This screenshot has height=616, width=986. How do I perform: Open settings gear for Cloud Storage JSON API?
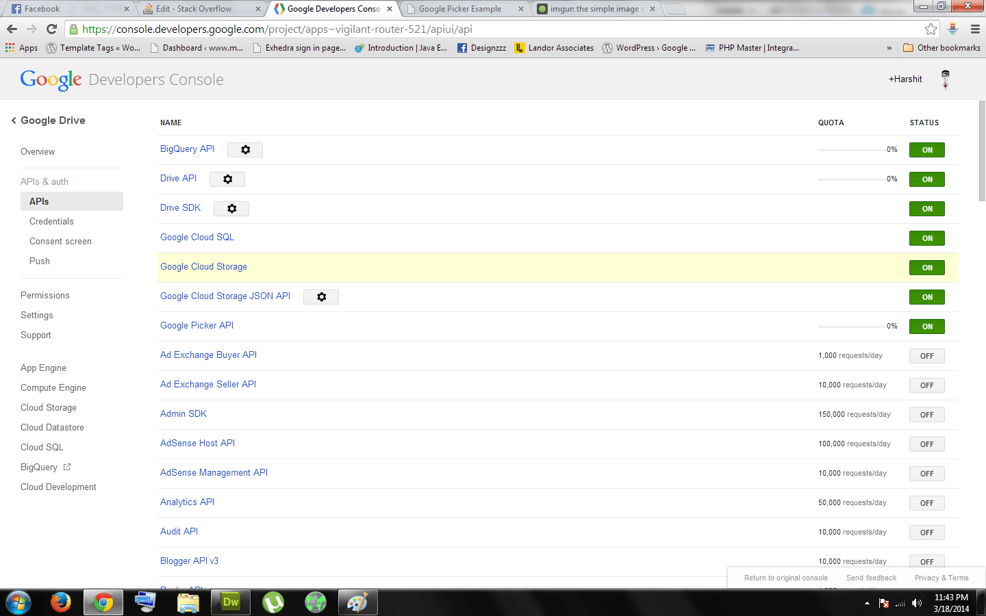pyautogui.click(x=321, y=297)
